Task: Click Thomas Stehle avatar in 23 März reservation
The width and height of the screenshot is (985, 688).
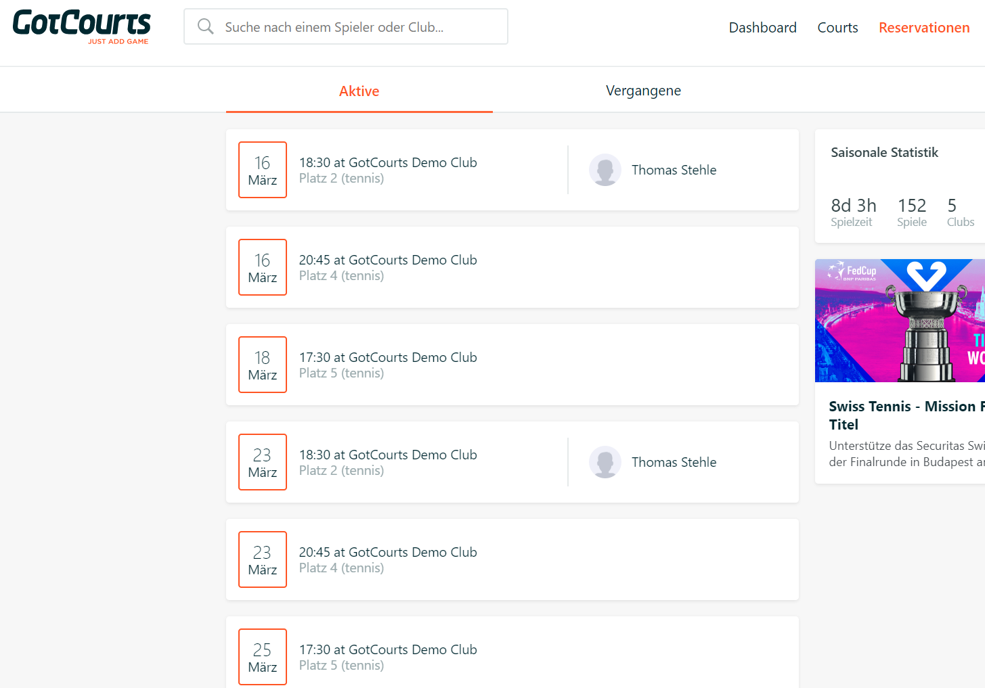Action: click(605, 462)
